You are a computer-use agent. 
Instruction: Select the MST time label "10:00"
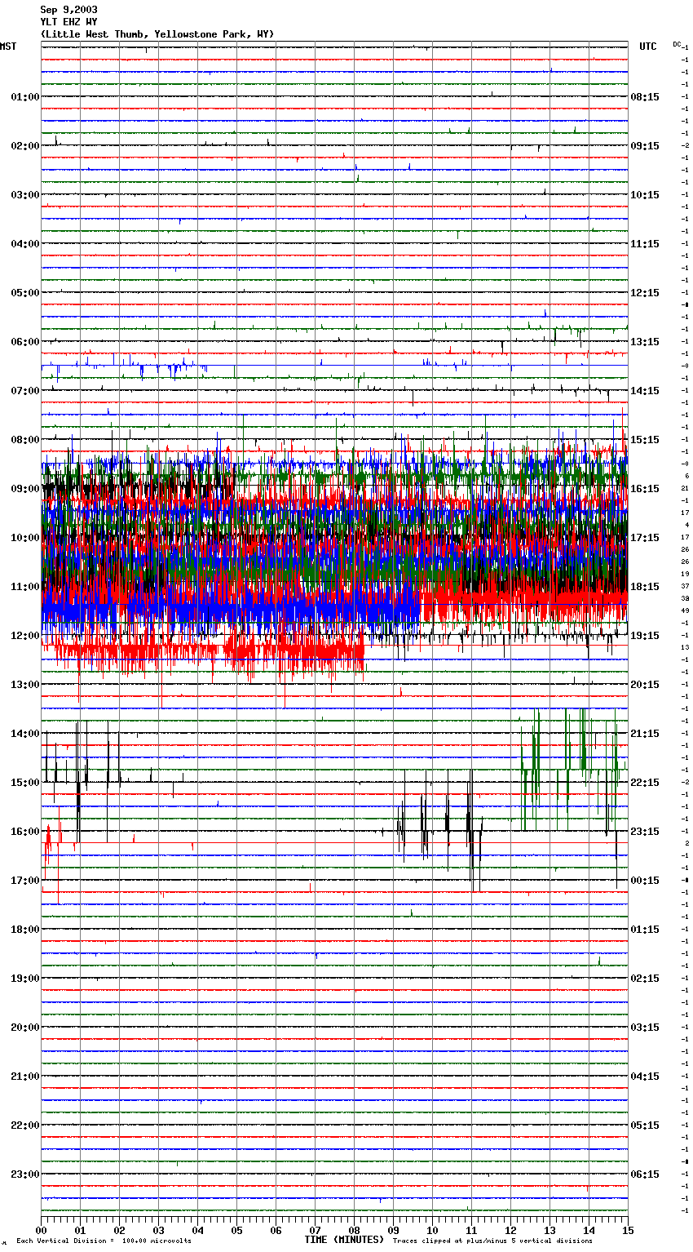click(25, 538)
